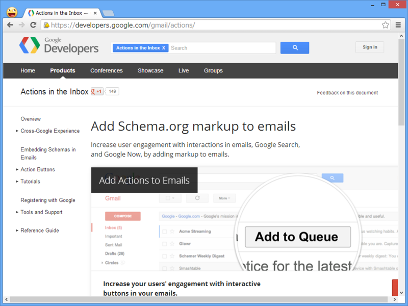Expand Cross-Google Experience arrow

[x=17, y=131]
